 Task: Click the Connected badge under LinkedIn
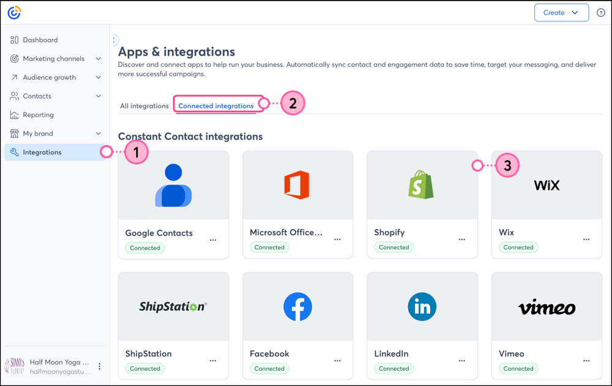pyautogui.click(x=394, y=368)
